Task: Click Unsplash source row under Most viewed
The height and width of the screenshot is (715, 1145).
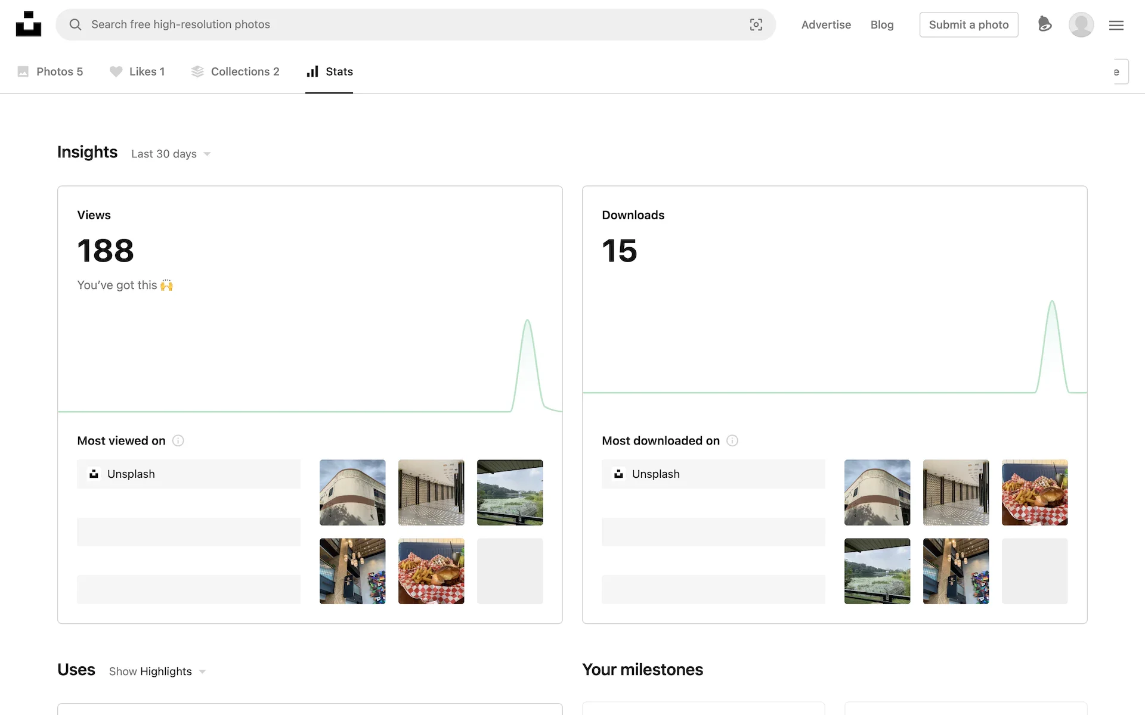Action: (x=188, y=474)
